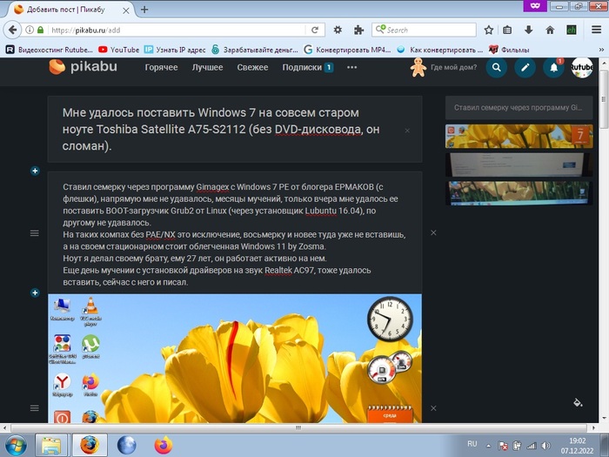Open the three-dots more menu in Pikabu header
Image resolution: width=609 pixels, height=457 pixels.
(x=351, y=67)
